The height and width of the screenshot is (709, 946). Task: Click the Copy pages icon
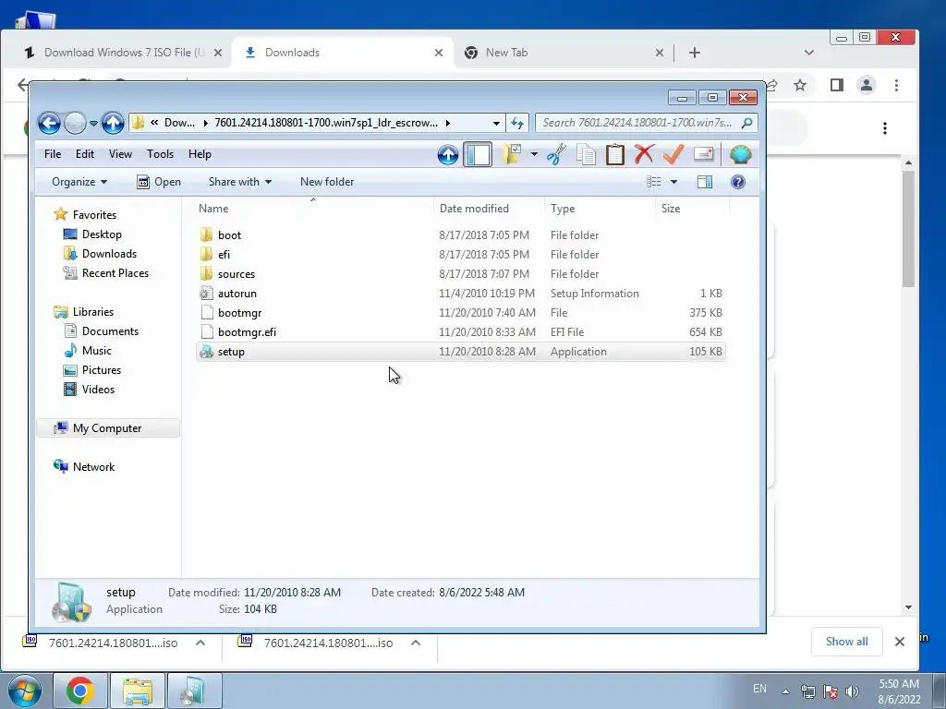click(x=585, y=154)
